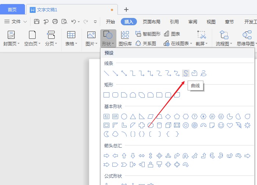The height and width of the screenshot is (185, 257).
Task: Select the cylinder (can) shape
Action: [x=159, y=125]
